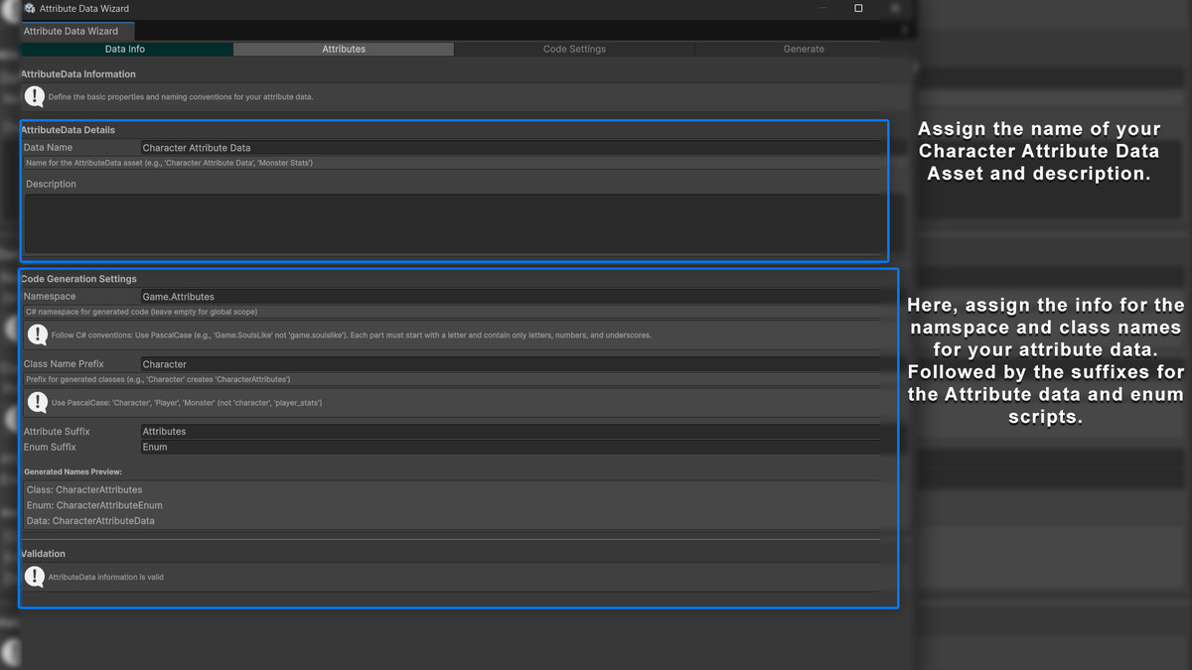Click the Attribute Data Wizard gear icon in the title bar
Screen dimensions: 1192x670
[30, 8]
